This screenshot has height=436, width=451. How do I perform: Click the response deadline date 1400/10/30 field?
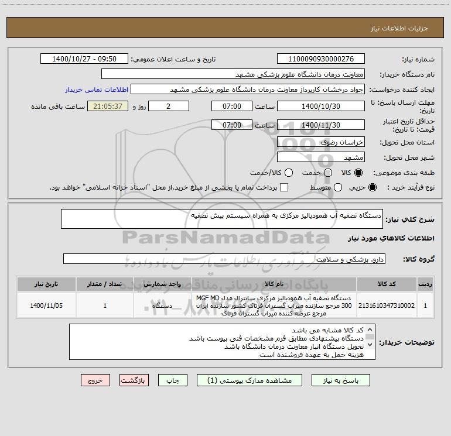[x=321, y=106]
